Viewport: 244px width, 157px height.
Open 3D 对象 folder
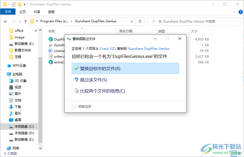click(21, 81)
